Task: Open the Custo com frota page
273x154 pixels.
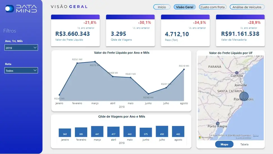Action: pos(212,7)
